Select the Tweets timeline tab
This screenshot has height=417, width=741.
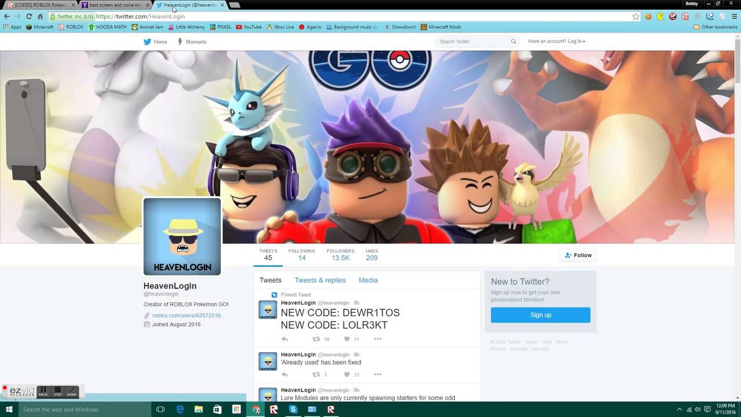[270, 280]
